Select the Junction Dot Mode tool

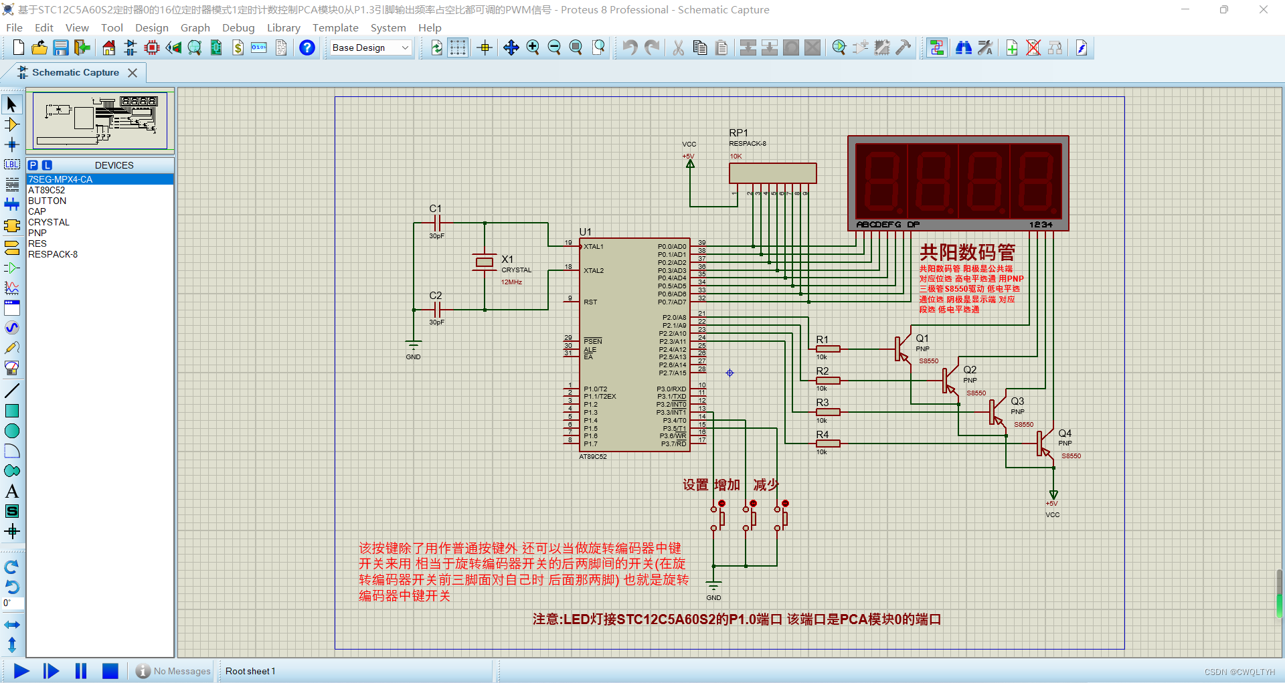point(12,144)
